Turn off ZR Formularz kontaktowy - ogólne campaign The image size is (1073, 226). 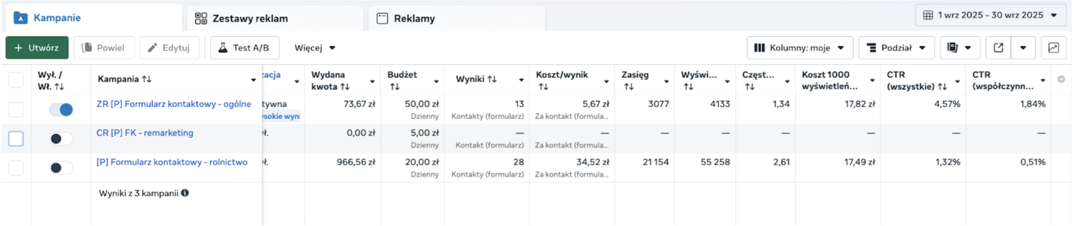(61, 110)
